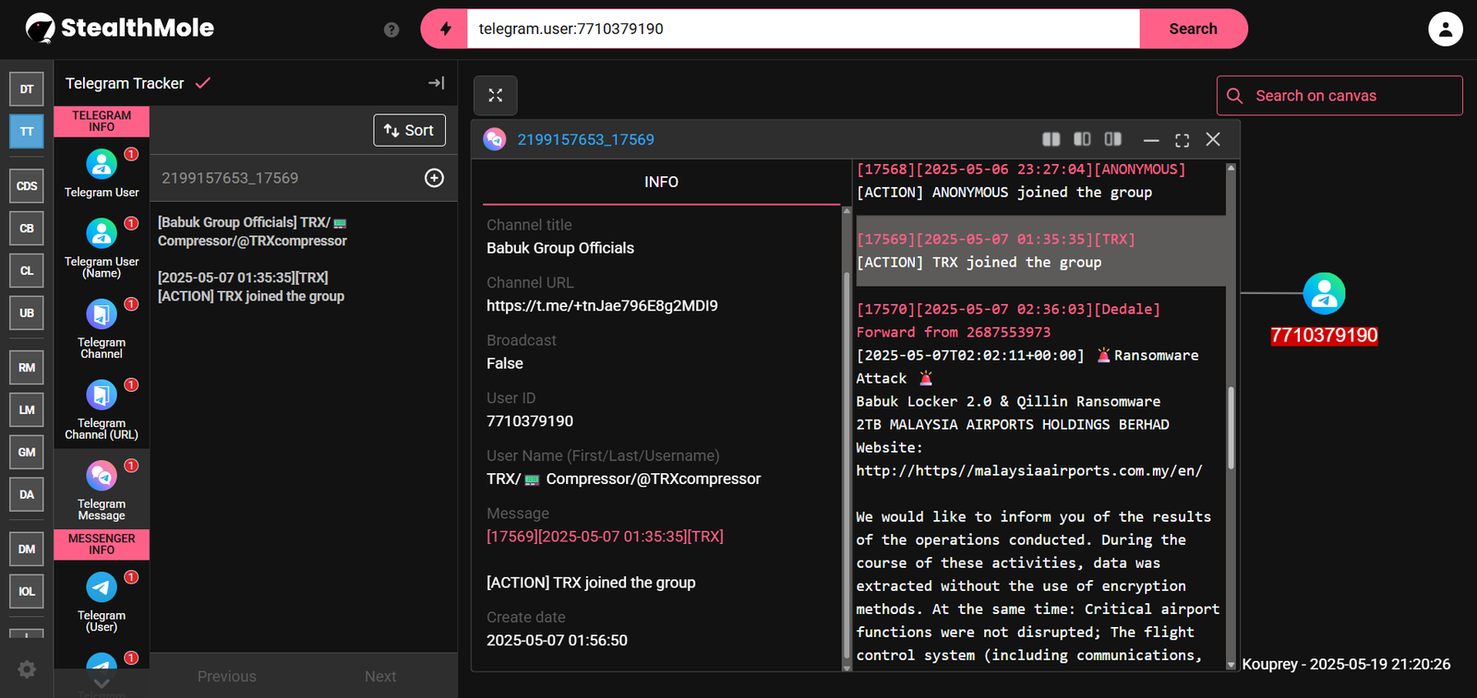Switch detail window to left-panel layout
The height and width of the screenshot is (698, 1477).
(x=1083, y=139)
